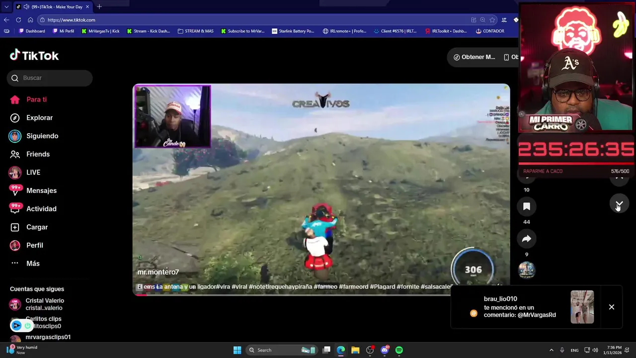Click the TikTok logo
This screenshot has height=358, width=636.
pyautogui.click(x=34, y=55)
